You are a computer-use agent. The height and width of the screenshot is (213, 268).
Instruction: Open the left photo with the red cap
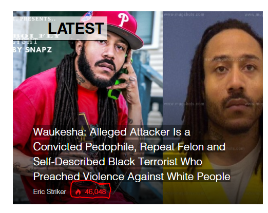88,108
